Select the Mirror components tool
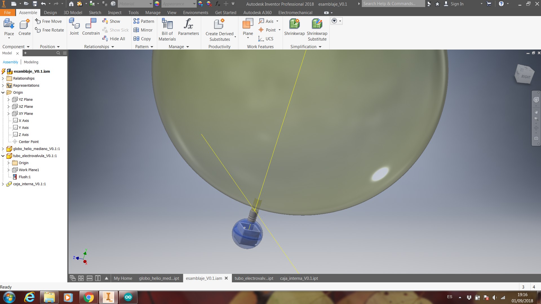Viewport: 541px width, 304px height. (x=143, y=30)
